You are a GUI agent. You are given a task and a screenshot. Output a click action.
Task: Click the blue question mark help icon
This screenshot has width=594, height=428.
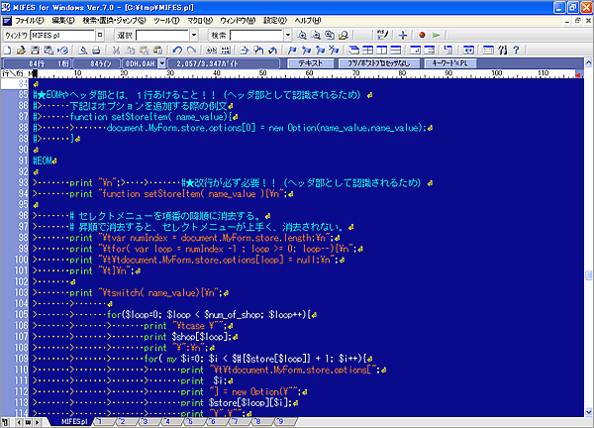pos(516,51)
